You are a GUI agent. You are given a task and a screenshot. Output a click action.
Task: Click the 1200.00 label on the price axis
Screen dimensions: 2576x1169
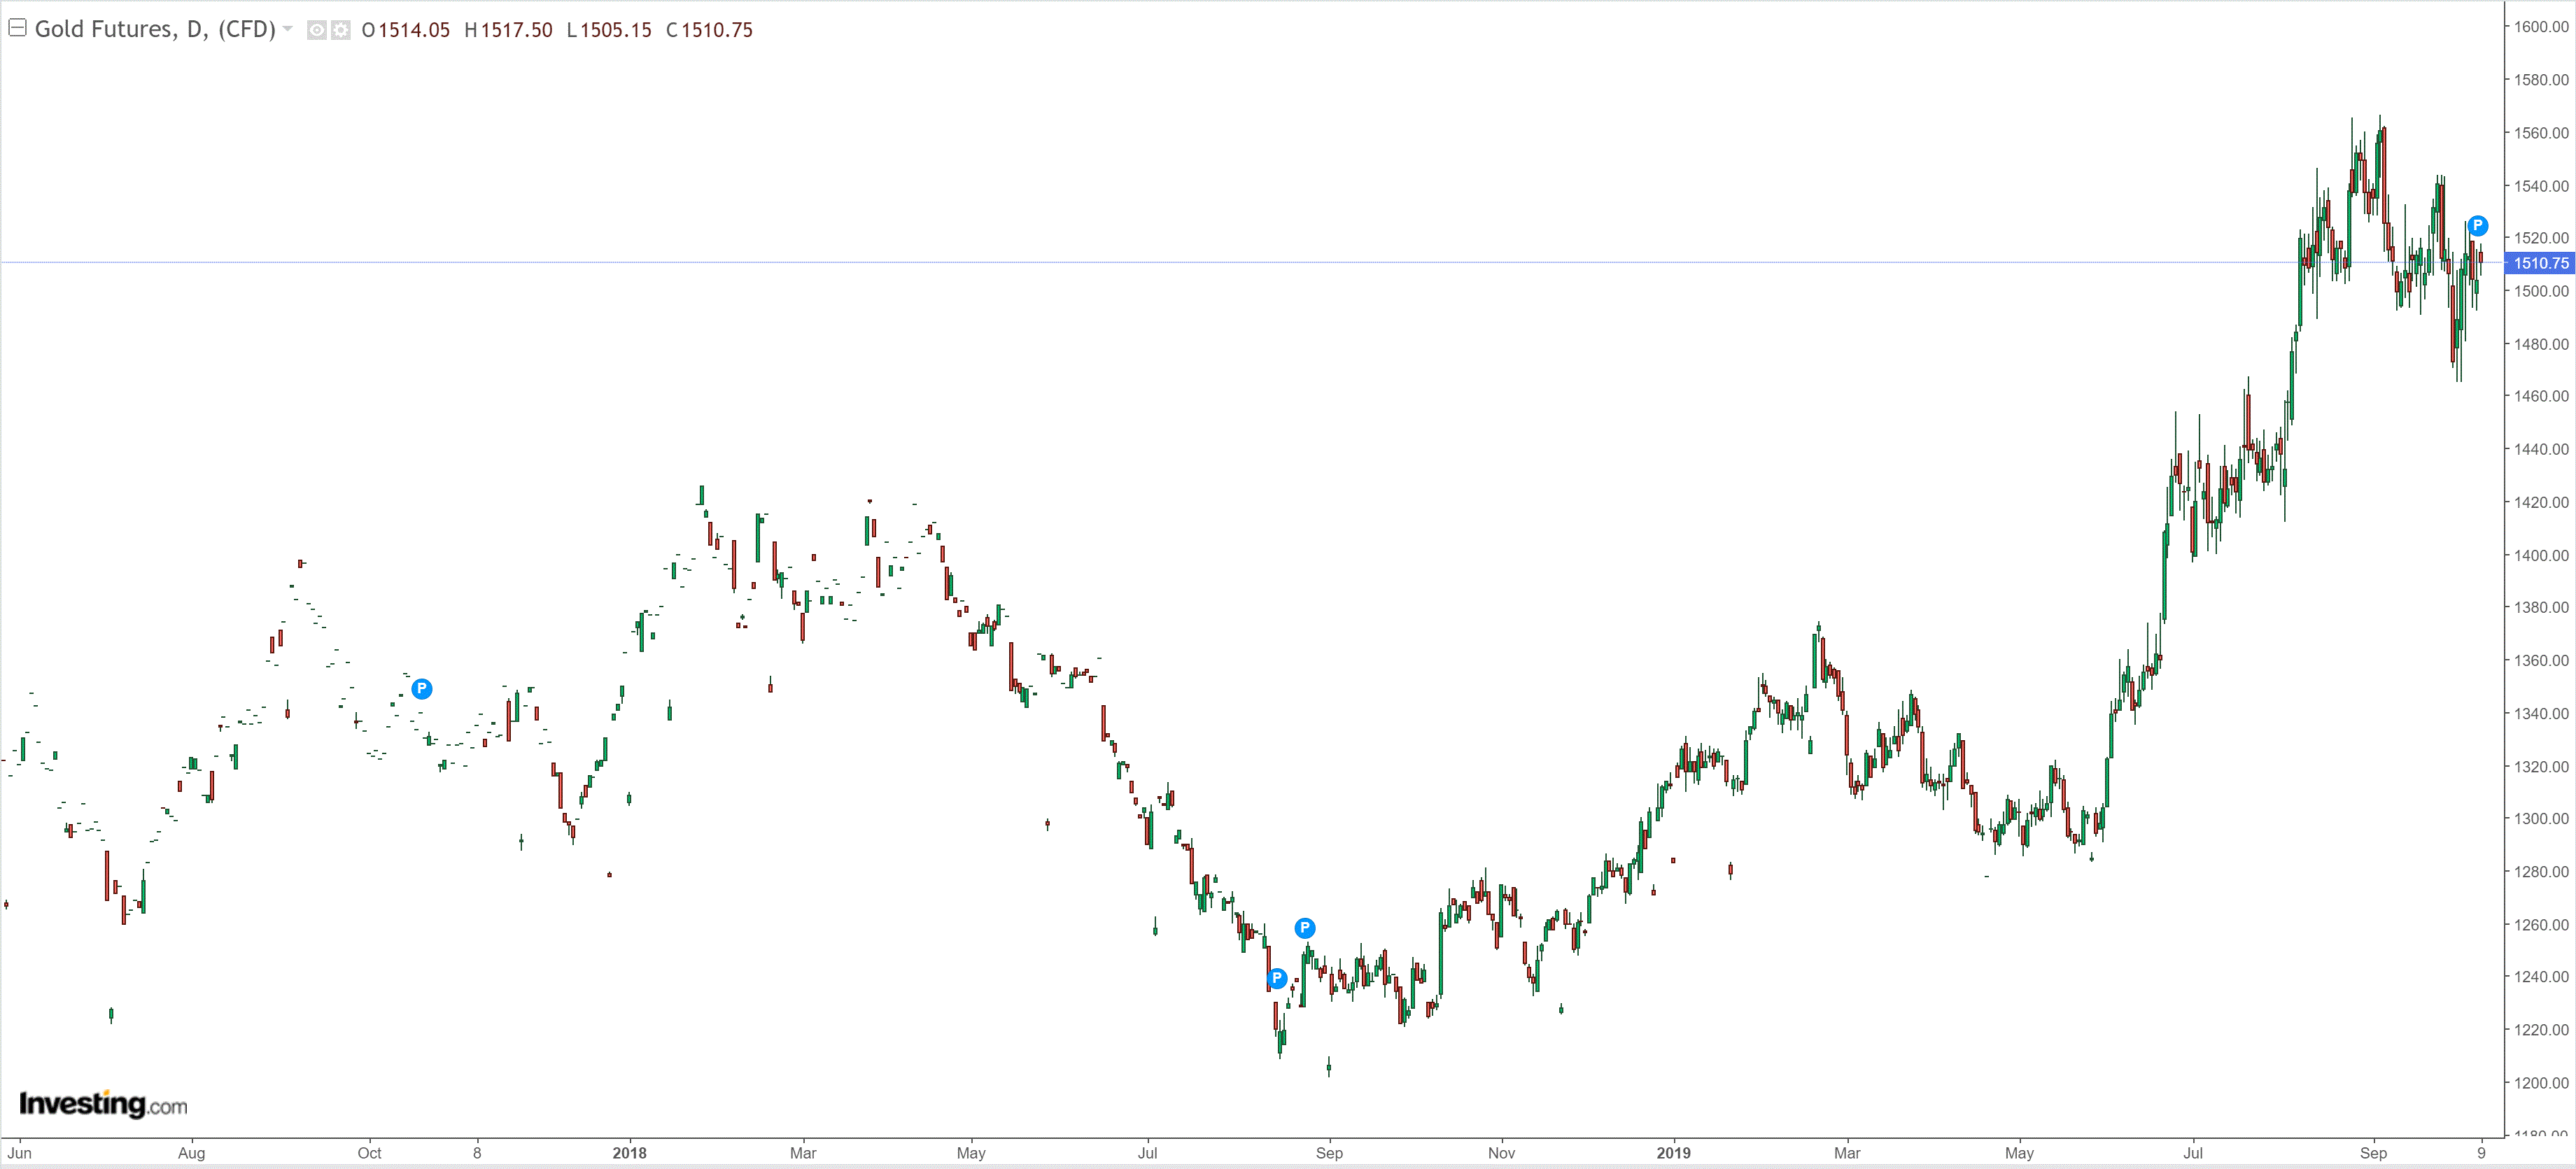2541,1083
